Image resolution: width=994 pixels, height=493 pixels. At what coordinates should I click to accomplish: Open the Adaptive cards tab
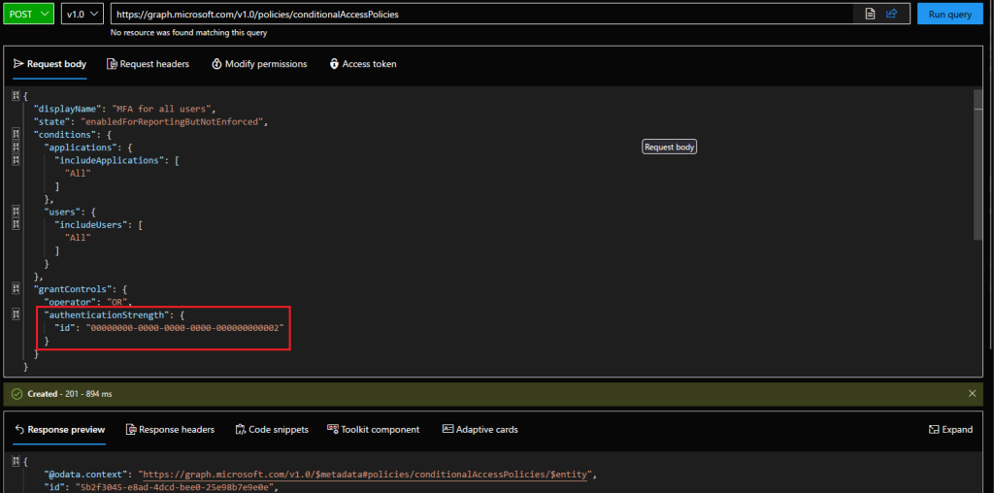(x=480, y=429)
